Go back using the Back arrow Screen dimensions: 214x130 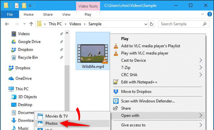[x=7, y=24]
